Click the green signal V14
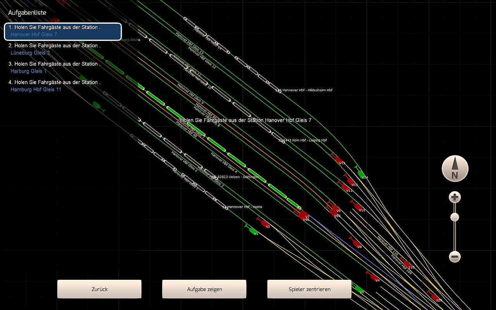Image resolution: width=496 pixels, height=310 pixels. (x=360, y=173)
